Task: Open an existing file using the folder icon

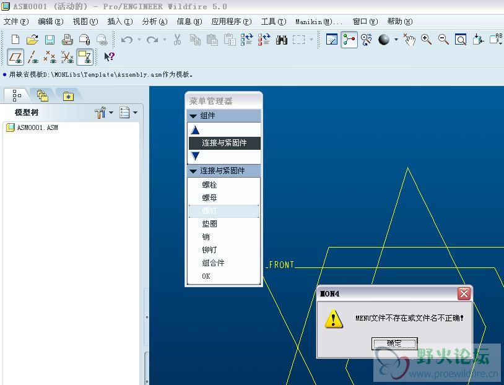Action: coord(32,40)
